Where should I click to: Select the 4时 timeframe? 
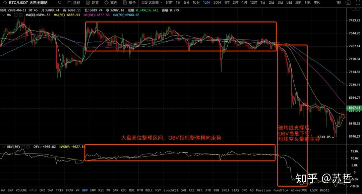(x=244, y=3)
